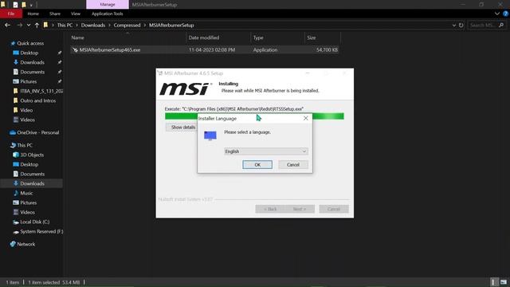Open address bar history dropdown
The image size is (510, 287).
tap(453, 25)
